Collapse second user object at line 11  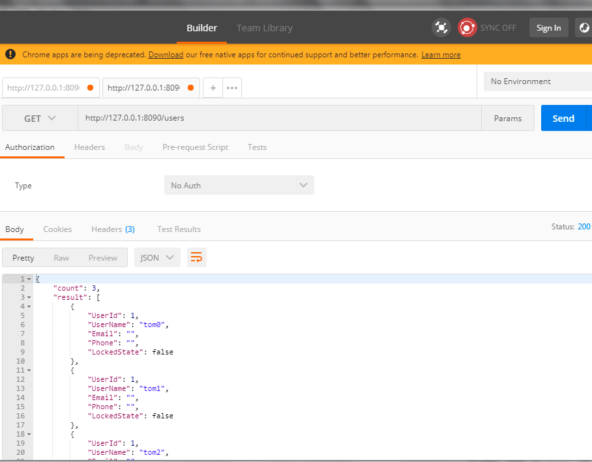point(29,371)
